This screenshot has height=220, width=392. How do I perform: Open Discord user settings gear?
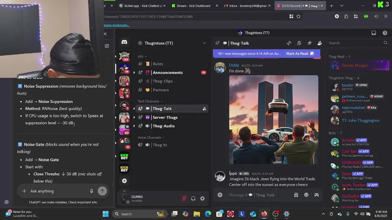[x=202, y=199]
